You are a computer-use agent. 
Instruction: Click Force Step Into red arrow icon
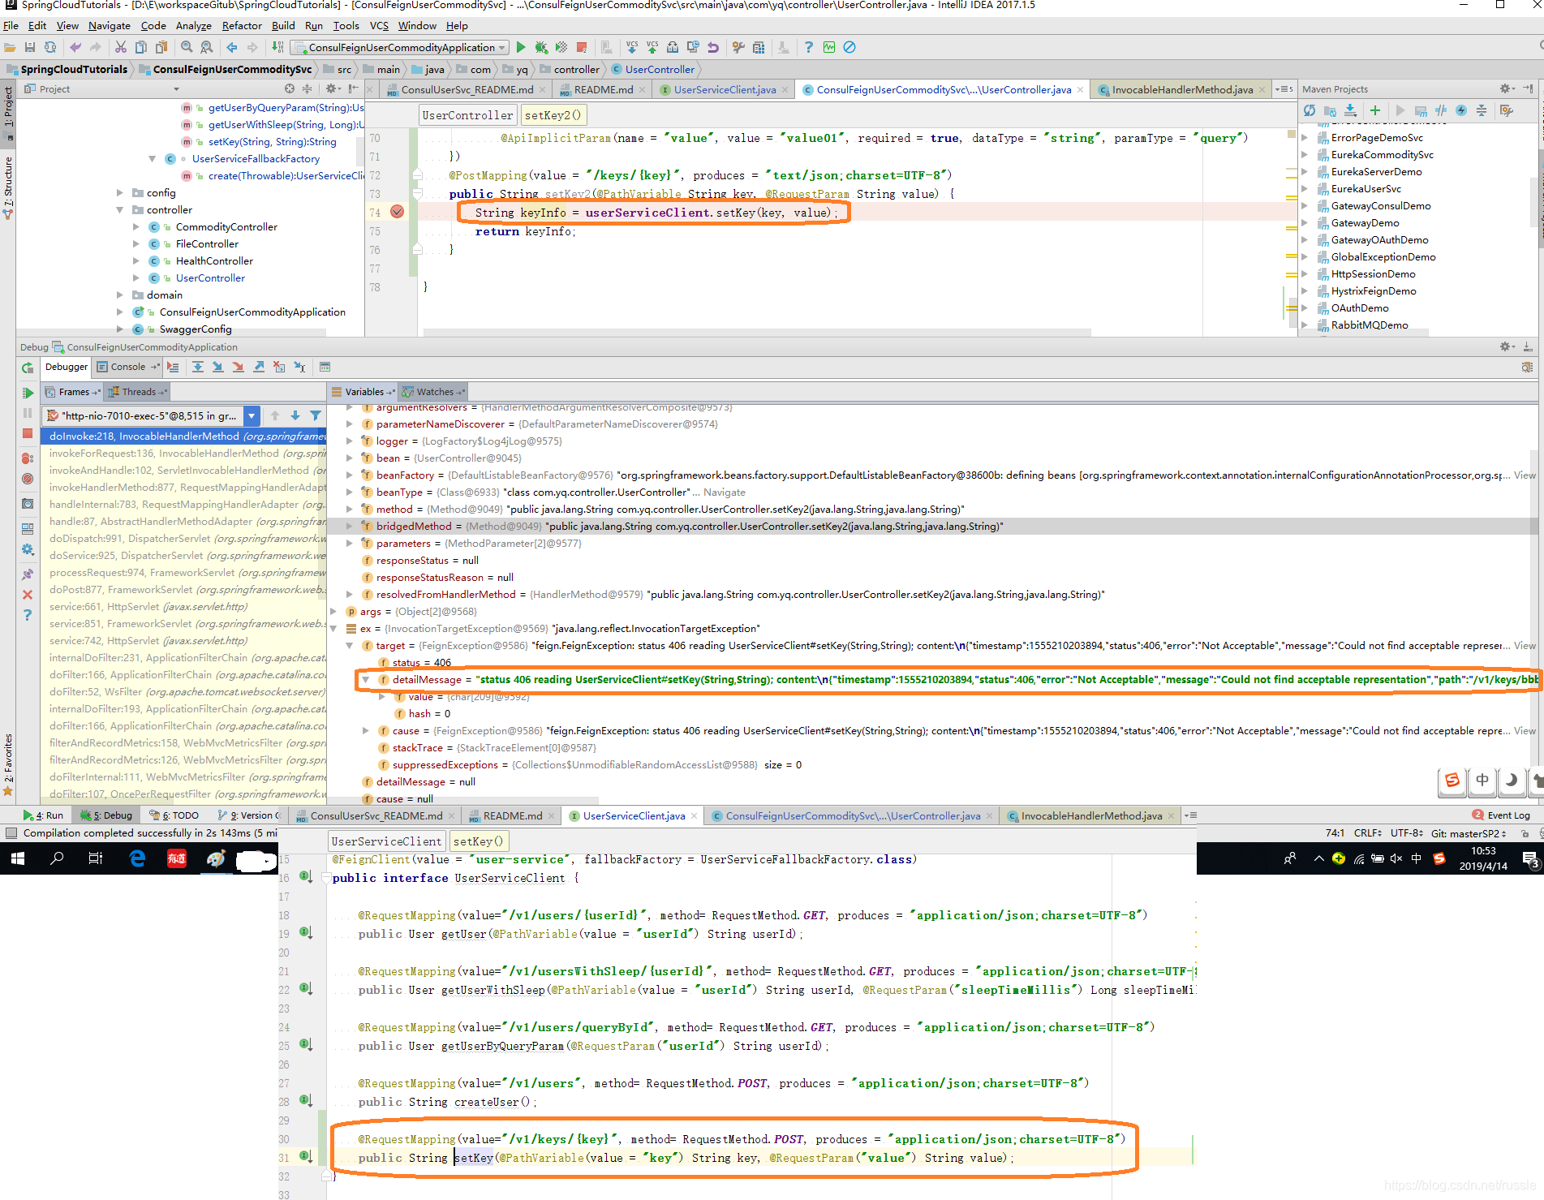238,368
